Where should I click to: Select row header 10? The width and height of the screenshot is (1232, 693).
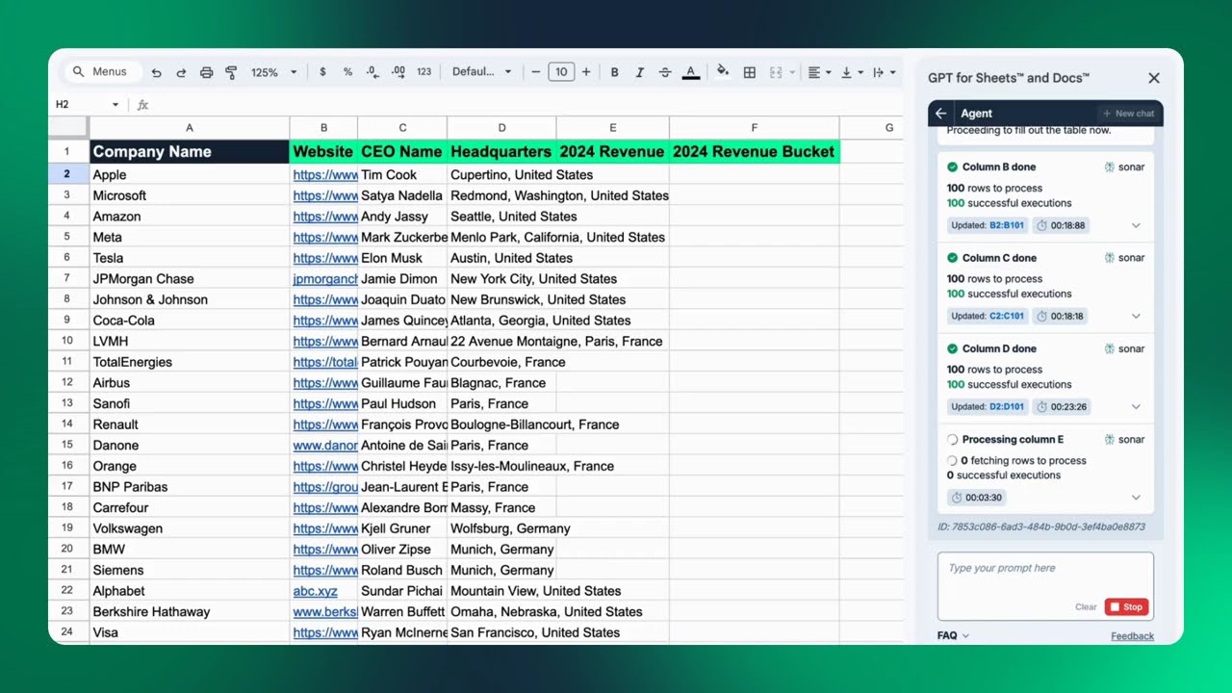(x=68, y=341)
